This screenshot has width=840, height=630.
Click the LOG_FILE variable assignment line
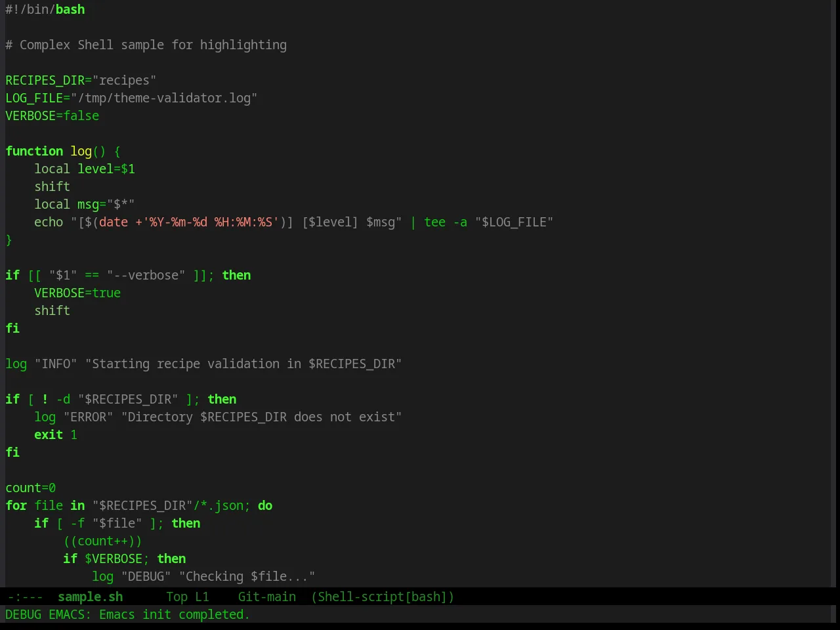pos(131,98)
